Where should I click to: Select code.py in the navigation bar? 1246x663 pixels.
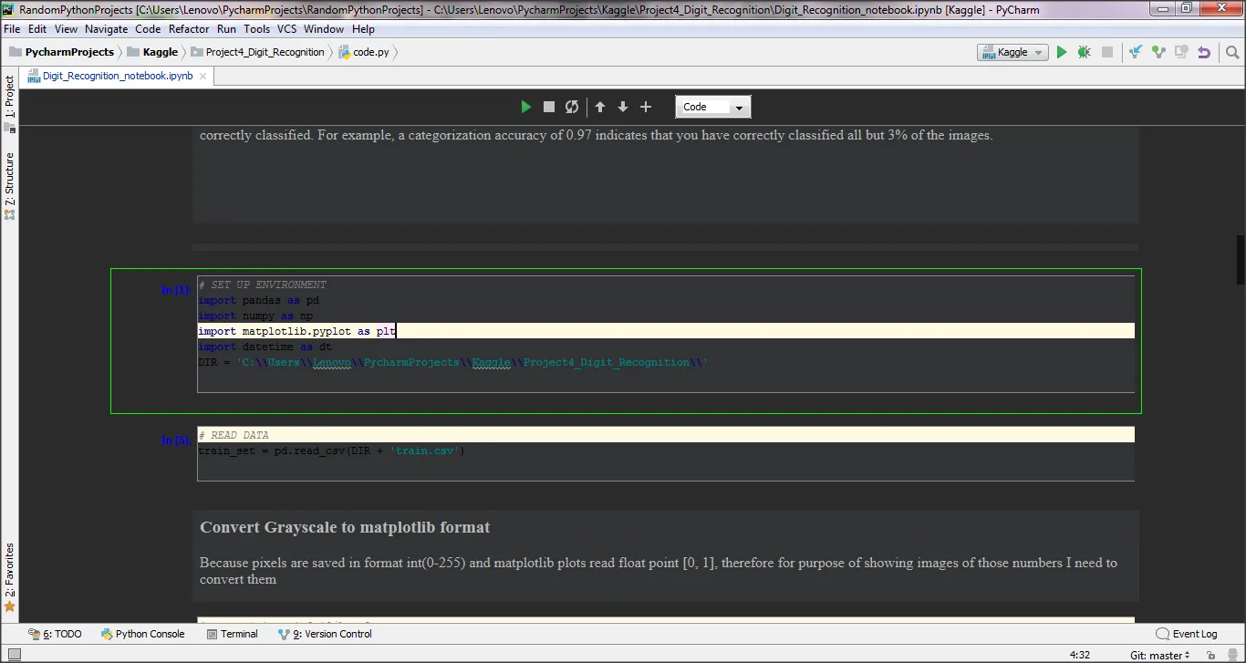[364, 52]
